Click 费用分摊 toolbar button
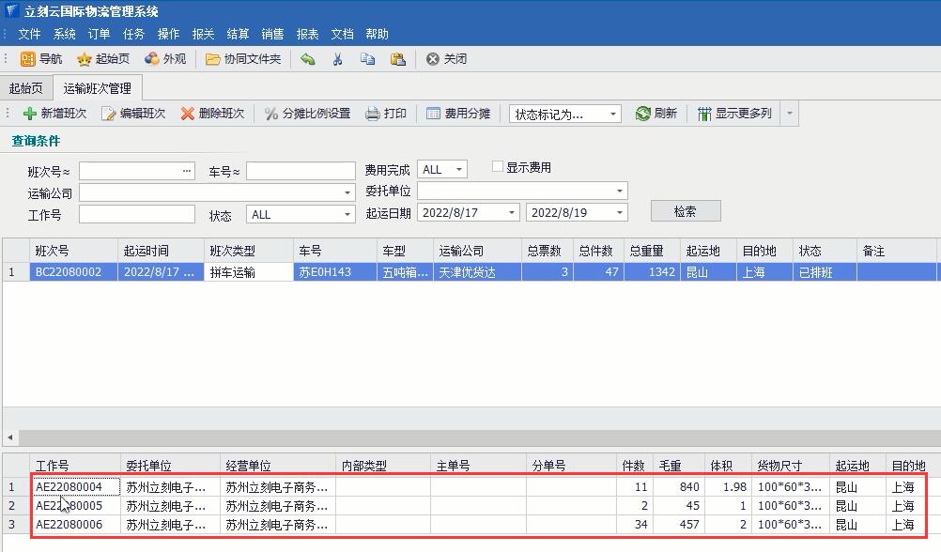This screenshot has width=941, height=552. 458,114
